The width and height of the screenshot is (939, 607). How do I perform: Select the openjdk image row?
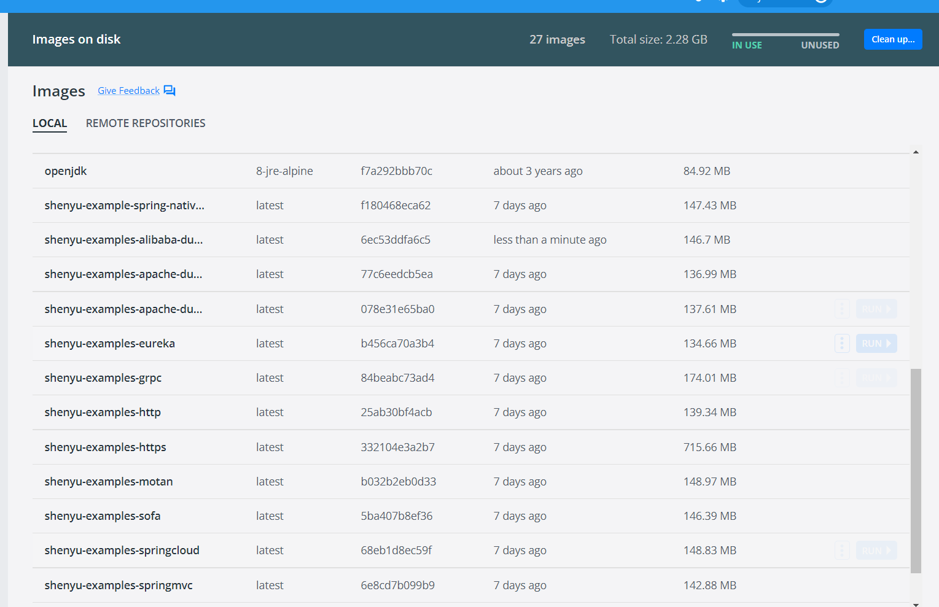point(471,171)
